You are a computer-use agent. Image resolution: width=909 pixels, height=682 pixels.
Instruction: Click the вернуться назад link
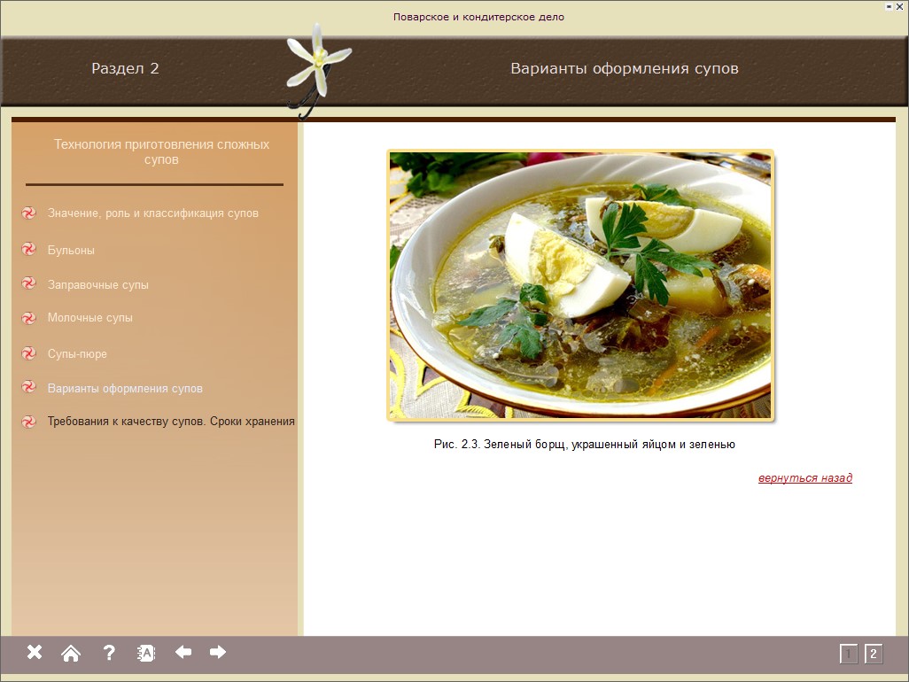click(804, 478)
